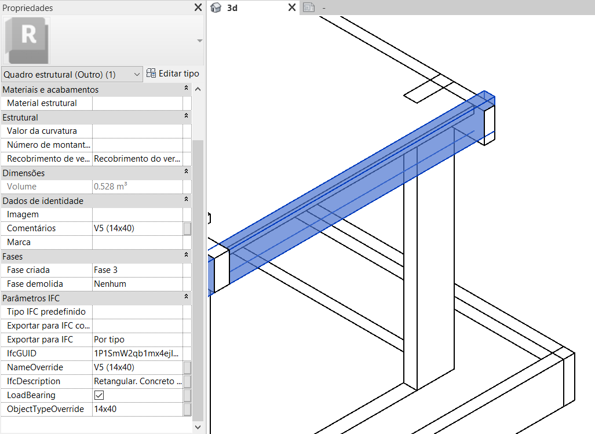Click the small button beside NameOverride value
Image resolution: width=595 pixels, height=434 pixels.
(x=187, y=367)
